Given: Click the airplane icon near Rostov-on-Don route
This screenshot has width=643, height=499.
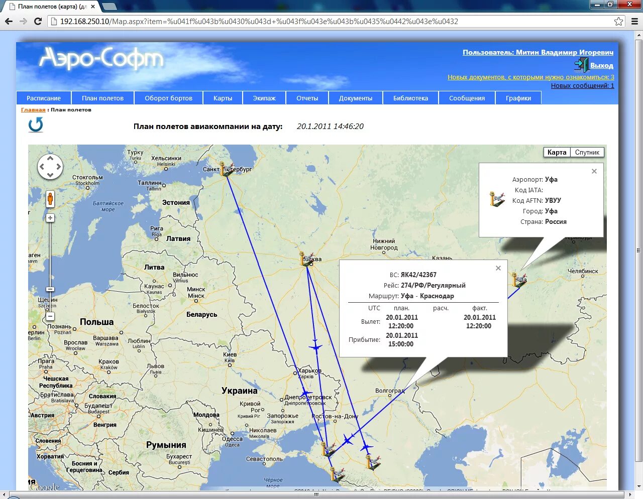Looking at the screenshot, I should tap(348, 440).
